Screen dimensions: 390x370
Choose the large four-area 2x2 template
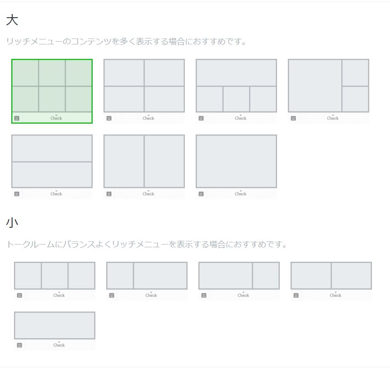point(144,86)
